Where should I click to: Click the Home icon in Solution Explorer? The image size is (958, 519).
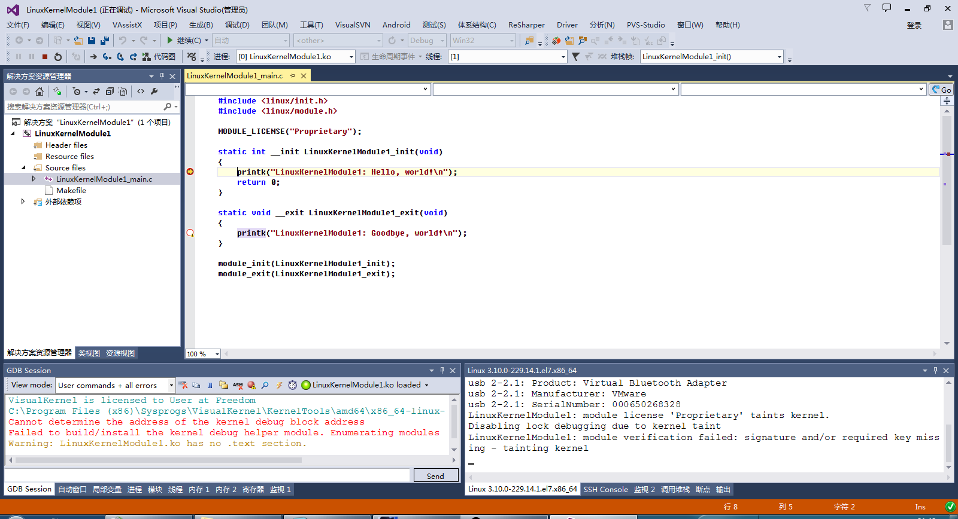pyautogui.click(x=40, y=91)
